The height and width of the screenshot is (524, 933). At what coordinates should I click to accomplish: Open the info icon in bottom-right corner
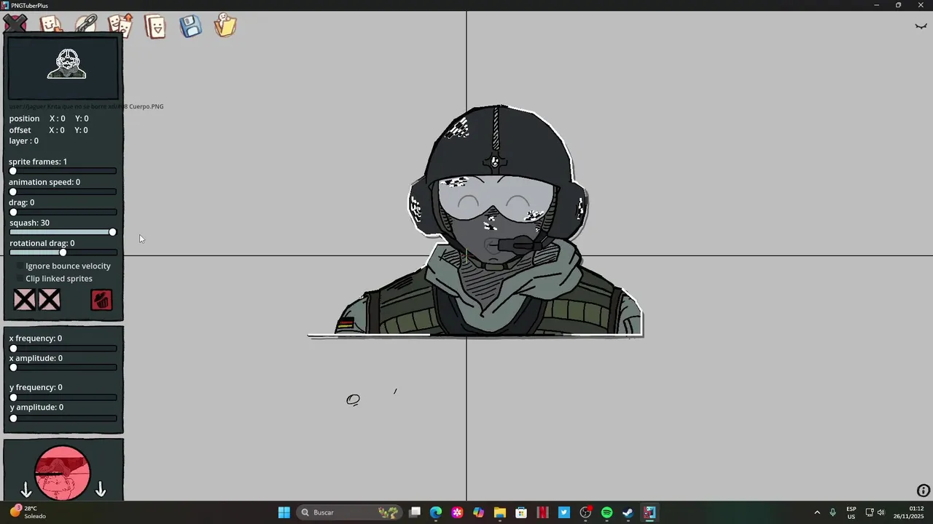point(923,491)
